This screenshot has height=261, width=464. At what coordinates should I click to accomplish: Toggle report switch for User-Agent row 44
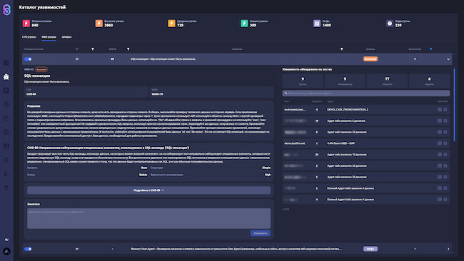click(x=28, y=249)
